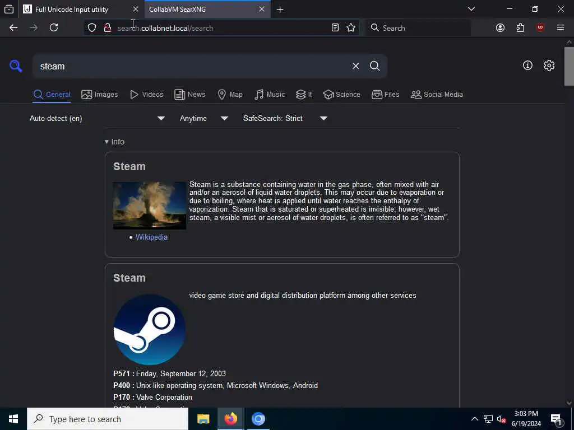Open Firefox View icon at tab bar start
This screenshot has height=430, width=574.
(x=9, y=10)
